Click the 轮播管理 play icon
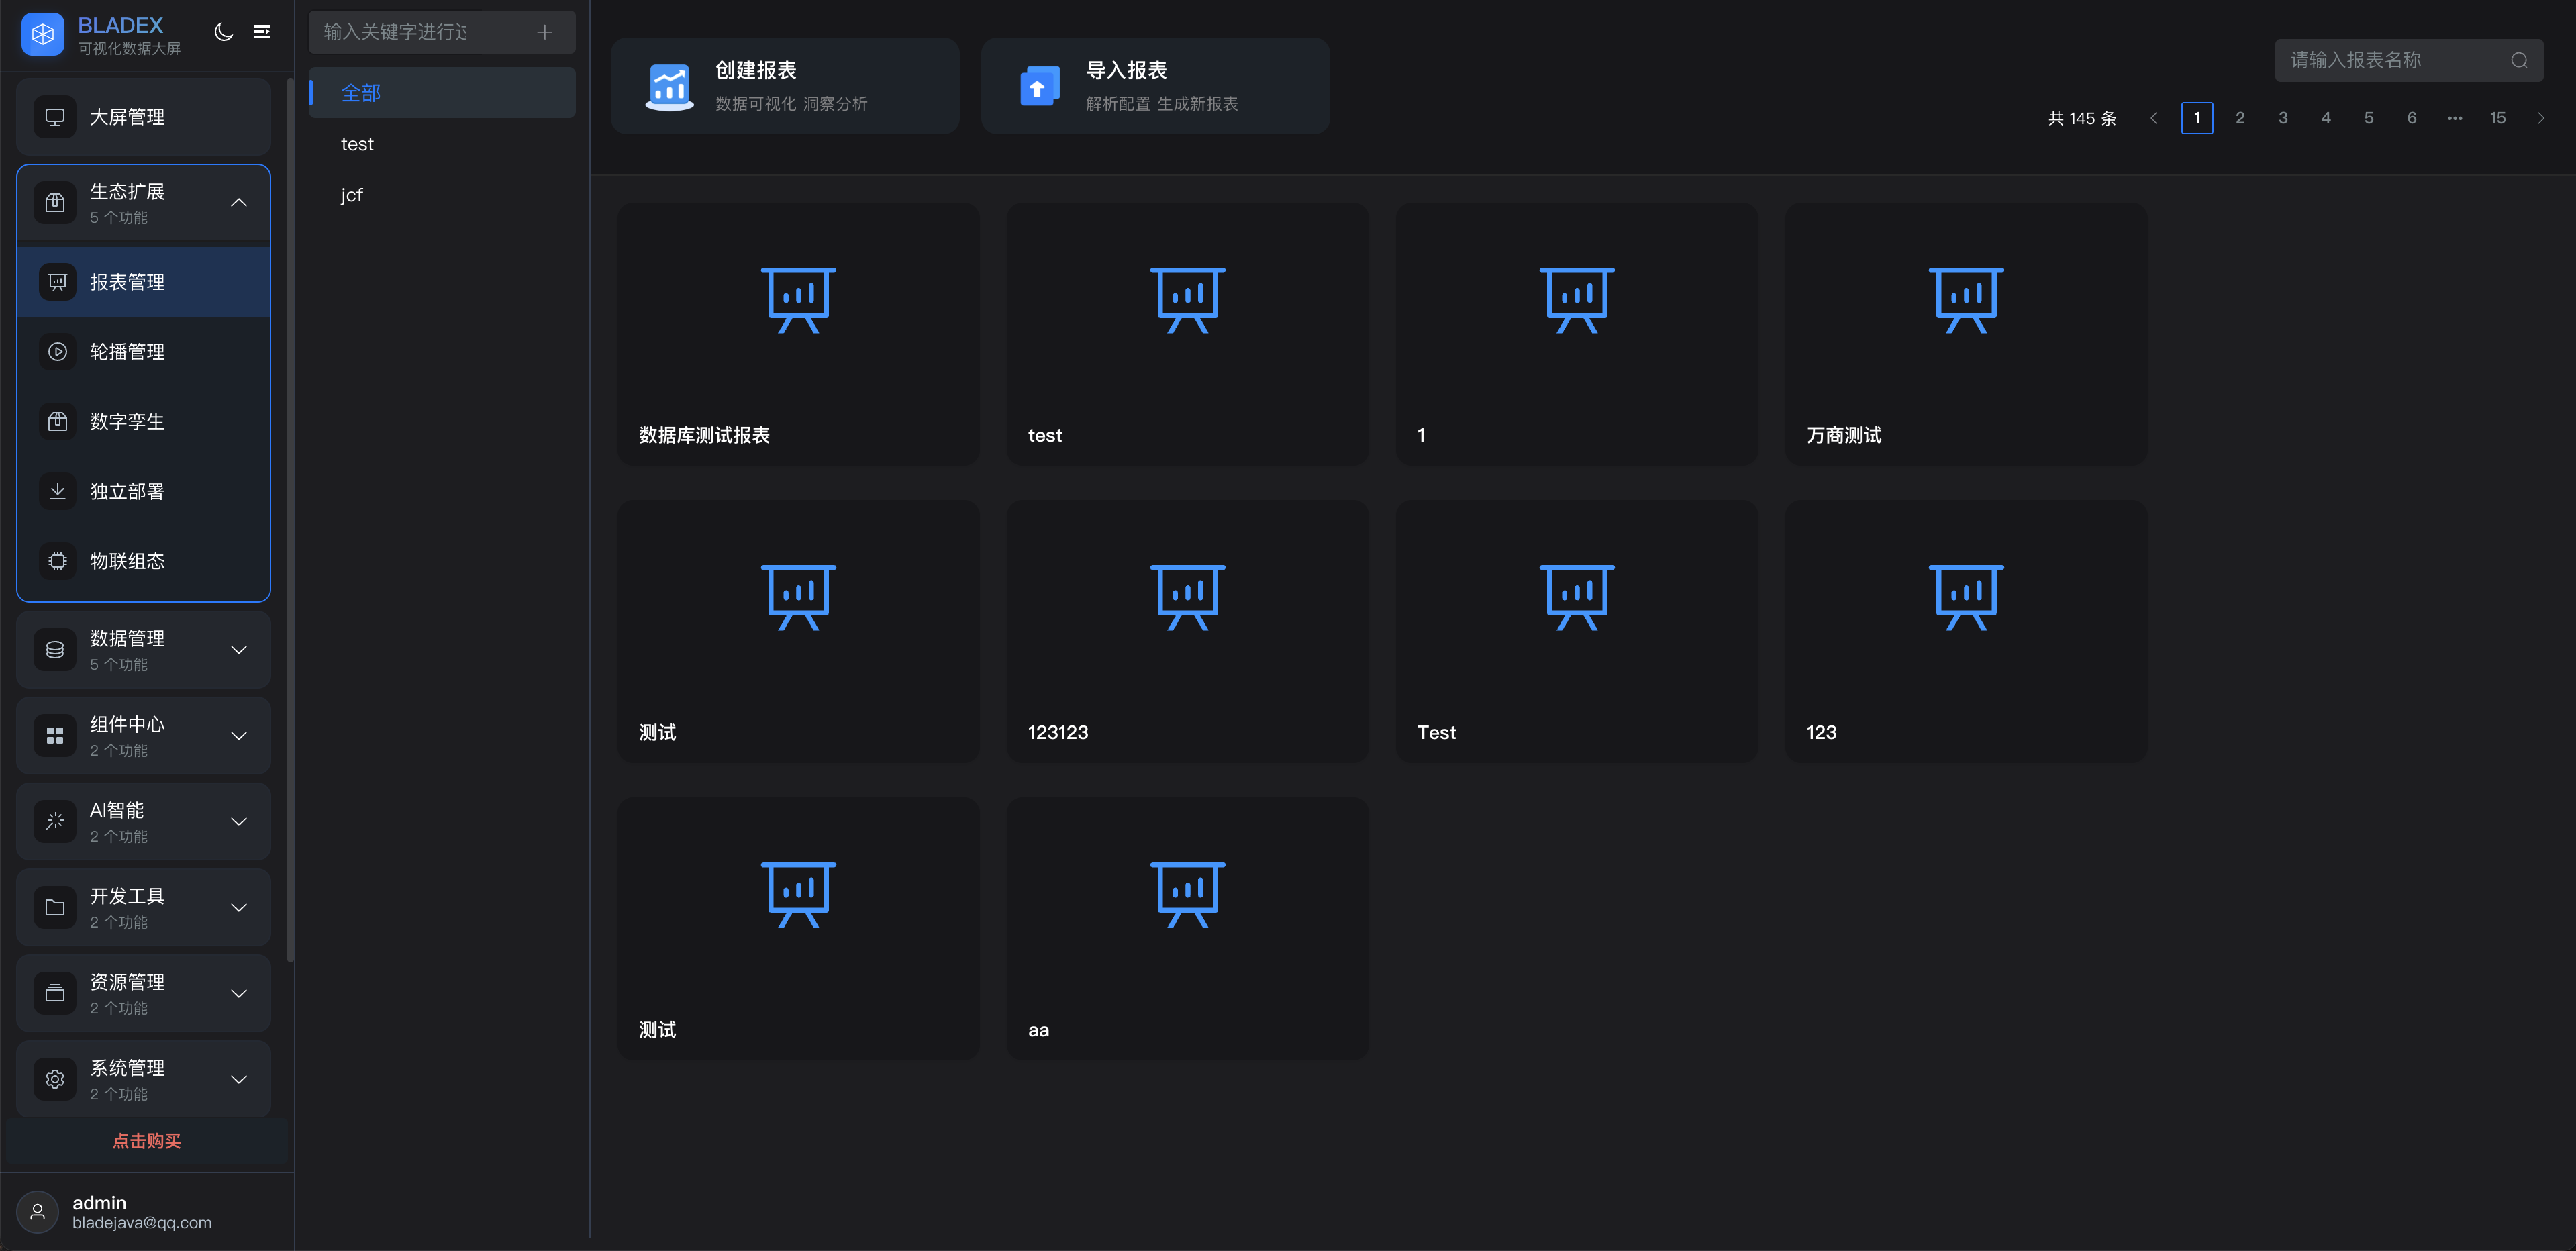Viewport: 2576px width, 1251px height. click(58, 352)
